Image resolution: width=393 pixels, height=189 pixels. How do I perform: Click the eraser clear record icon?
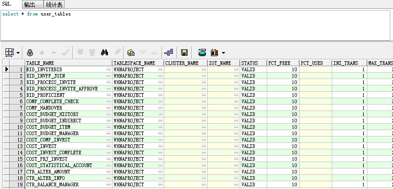[118, 52]
